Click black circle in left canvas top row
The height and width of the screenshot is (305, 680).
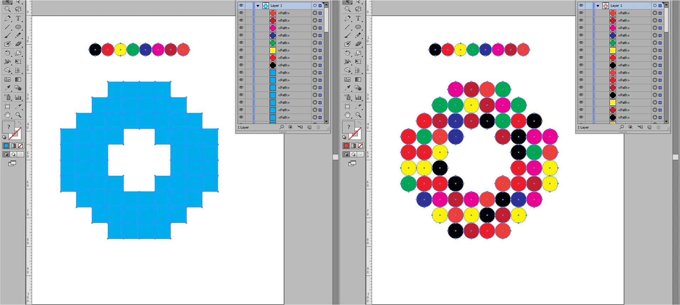[95, 50]
